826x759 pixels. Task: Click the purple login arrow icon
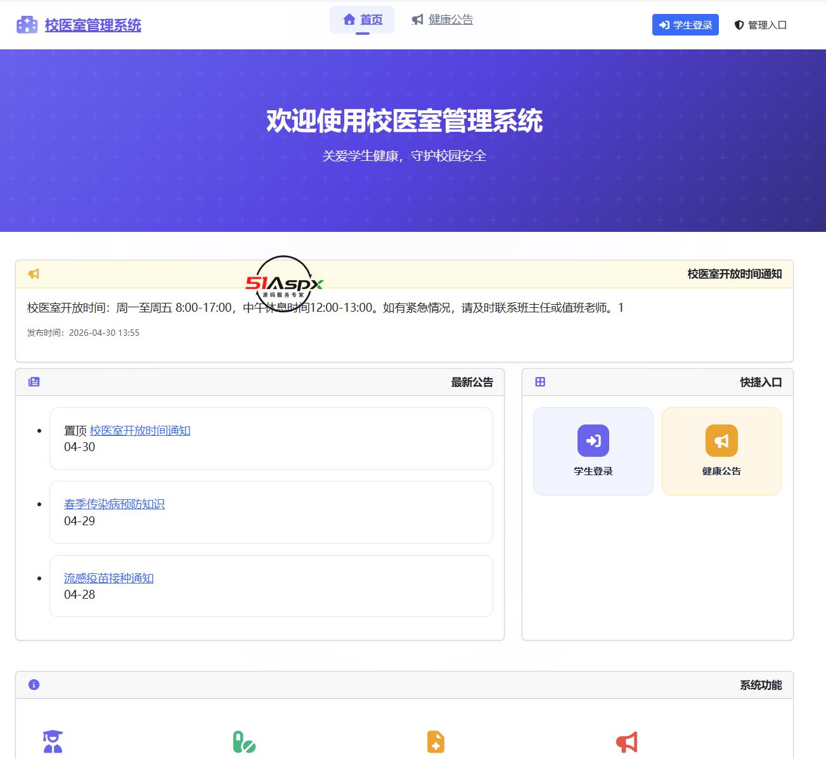click(x=593, y=440)
